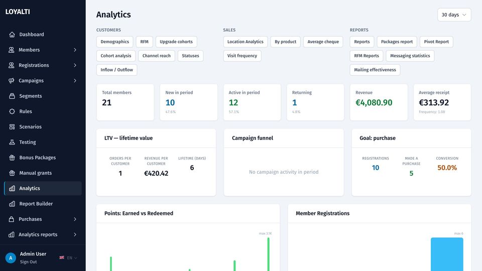Click the RFM Reports button
The image size is (482, 271).
coord(367,56)
